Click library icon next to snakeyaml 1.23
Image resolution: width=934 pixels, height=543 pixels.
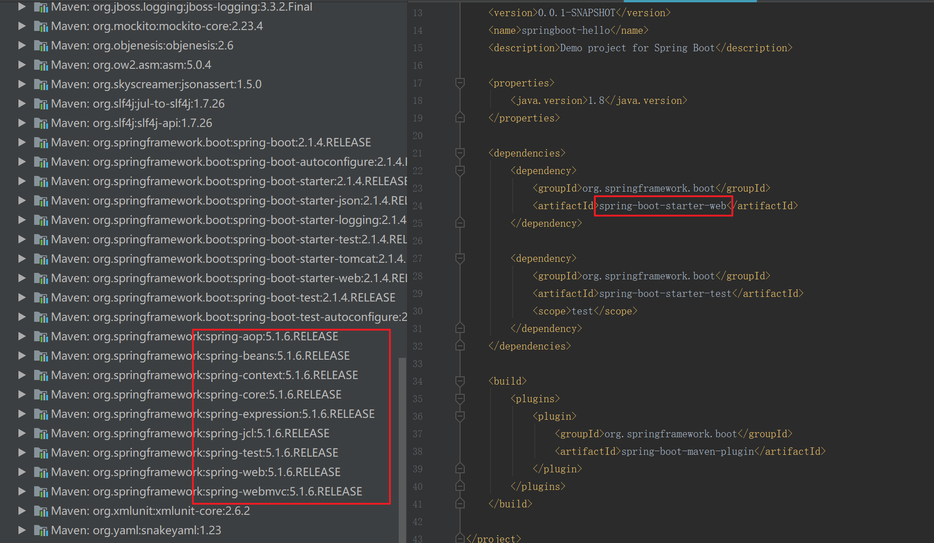[41, 531]
